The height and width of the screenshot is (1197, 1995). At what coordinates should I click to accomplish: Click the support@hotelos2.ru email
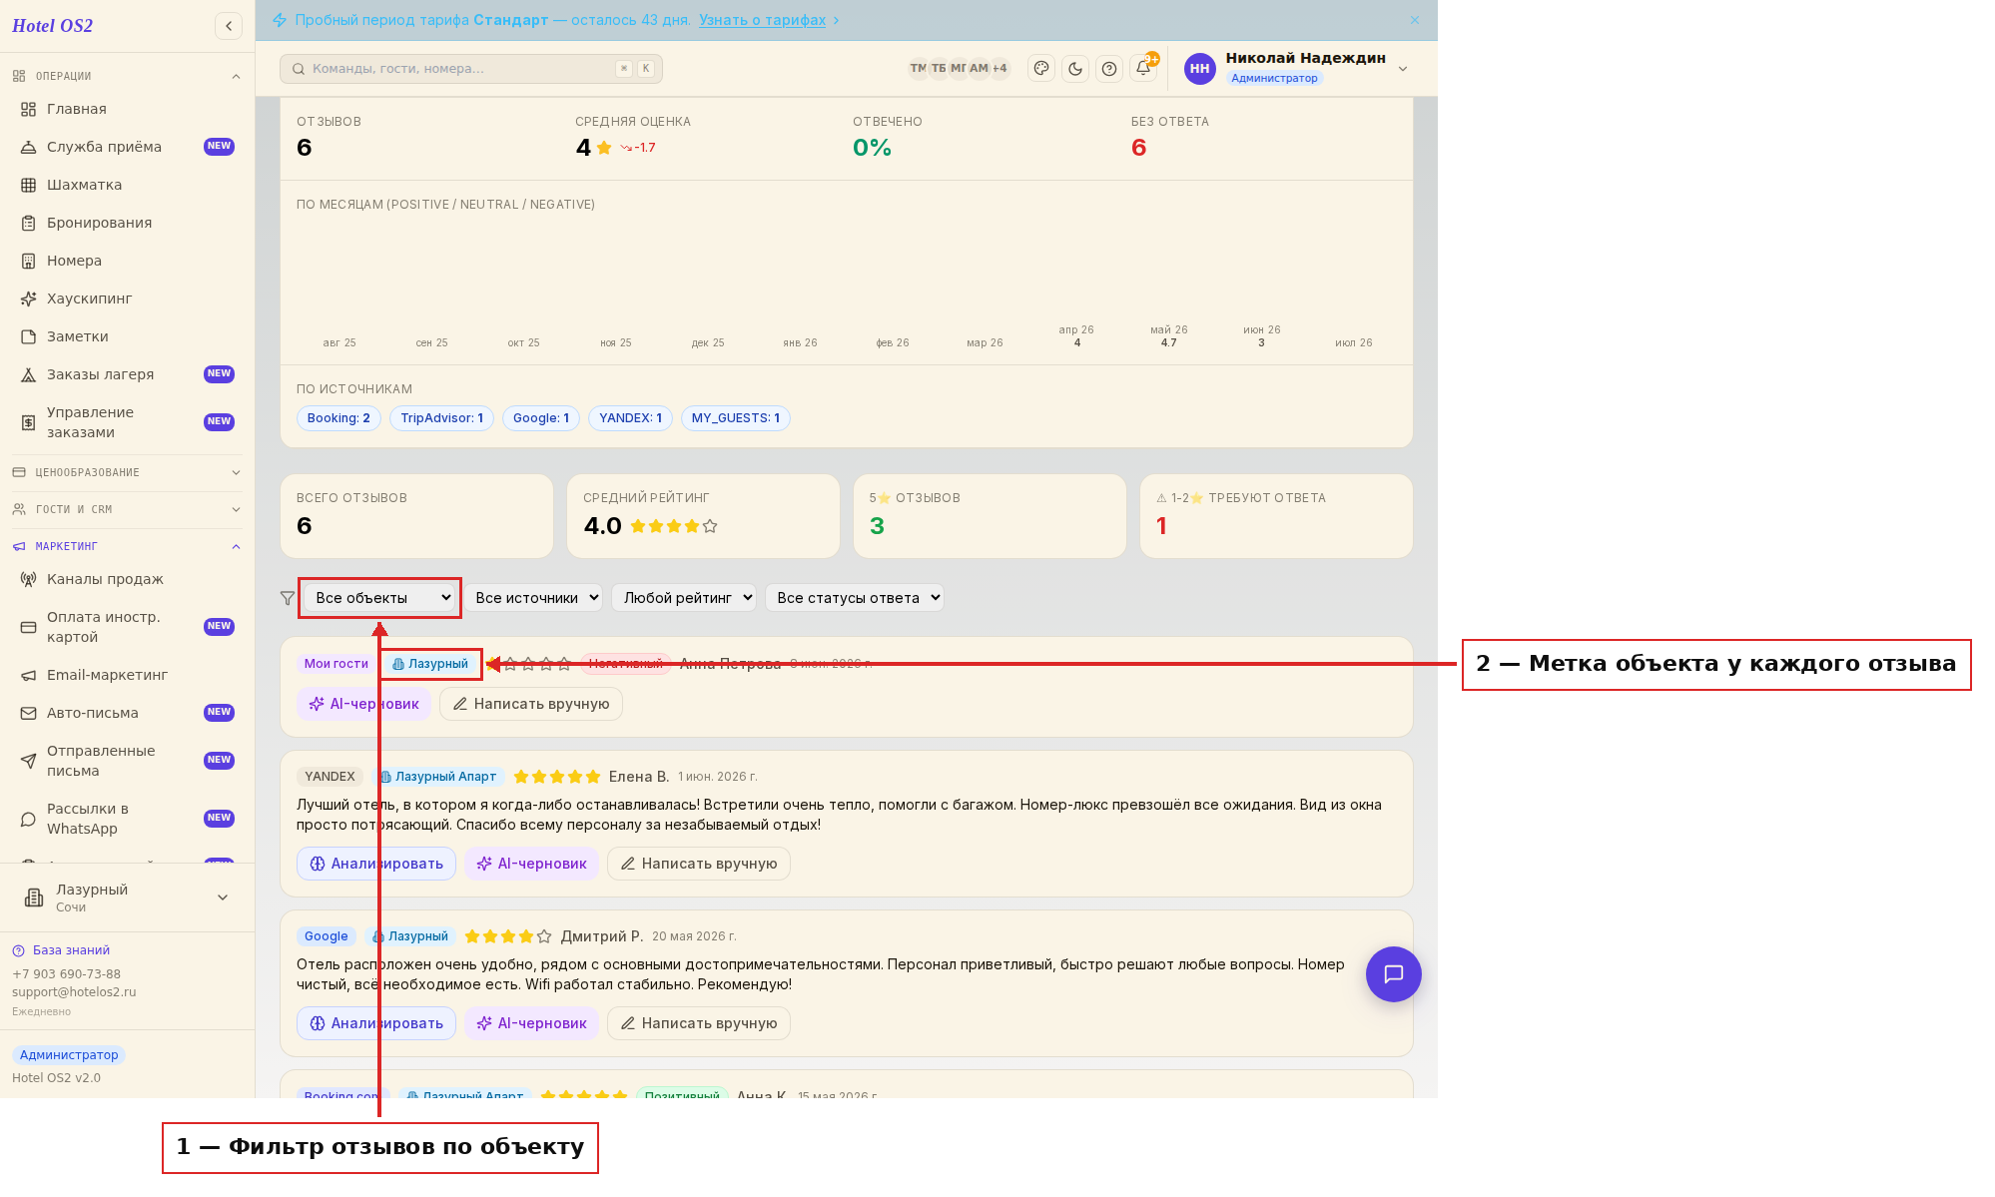pos(74,992)
